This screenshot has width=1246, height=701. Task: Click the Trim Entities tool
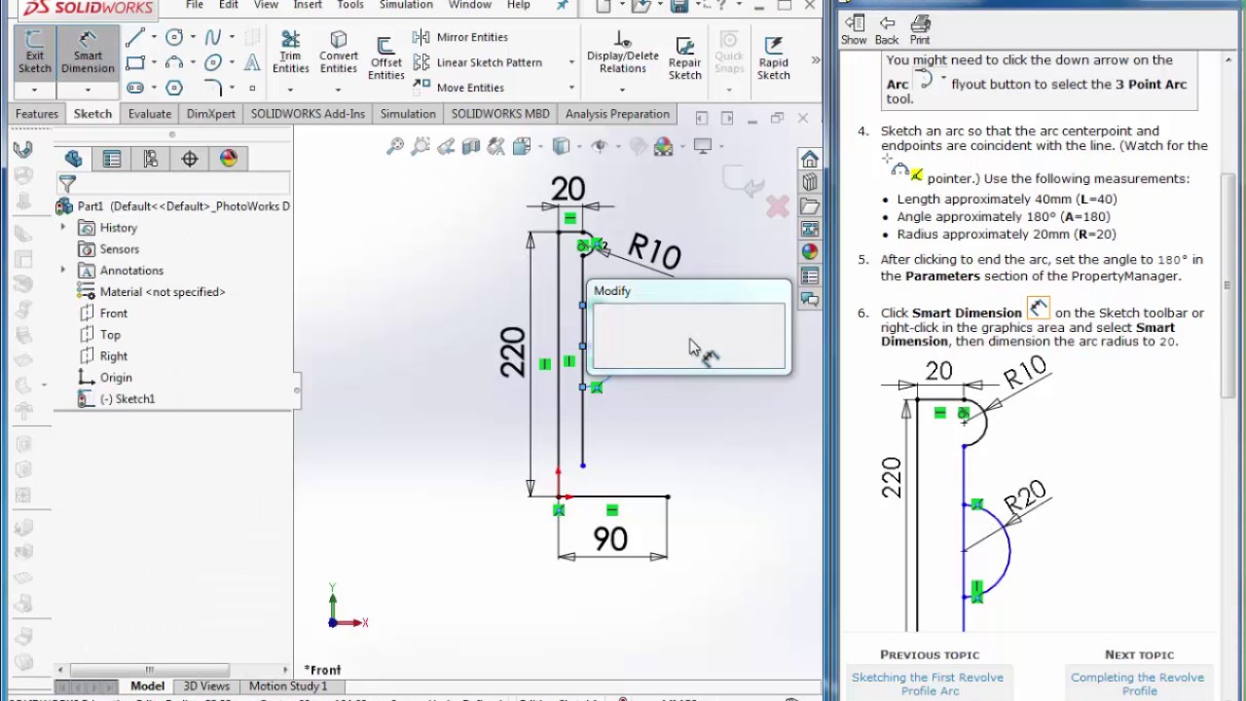pos(290,53)
